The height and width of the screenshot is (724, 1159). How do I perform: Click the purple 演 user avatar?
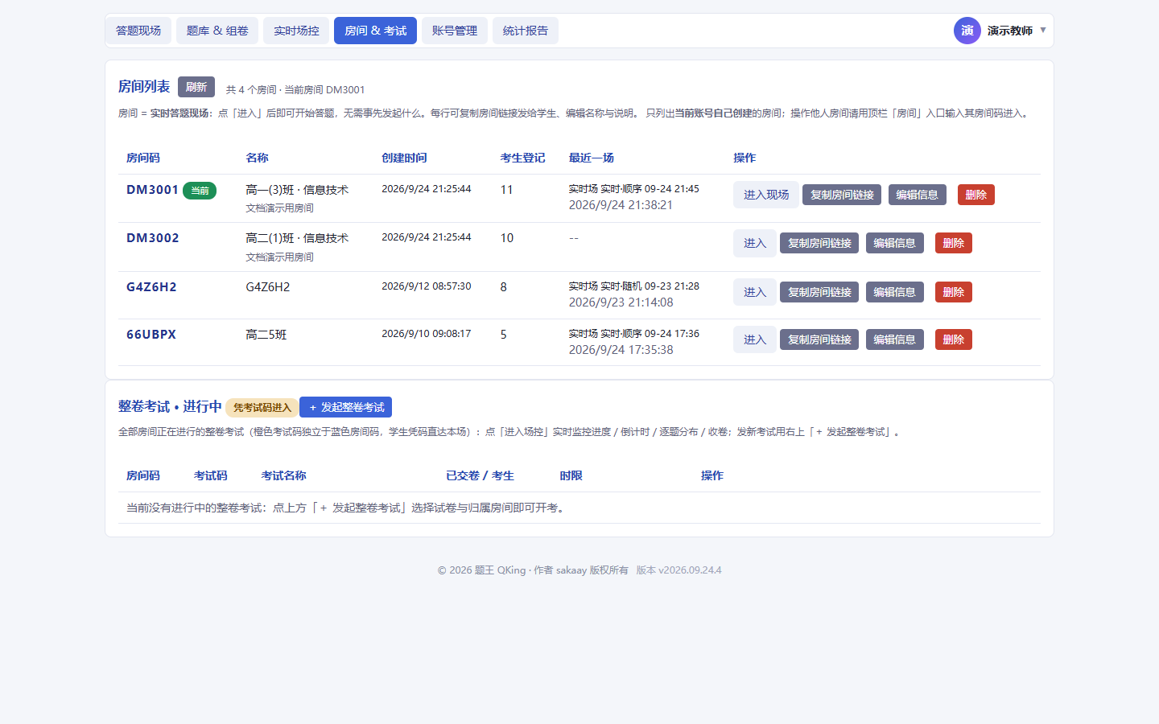point(967,31)
